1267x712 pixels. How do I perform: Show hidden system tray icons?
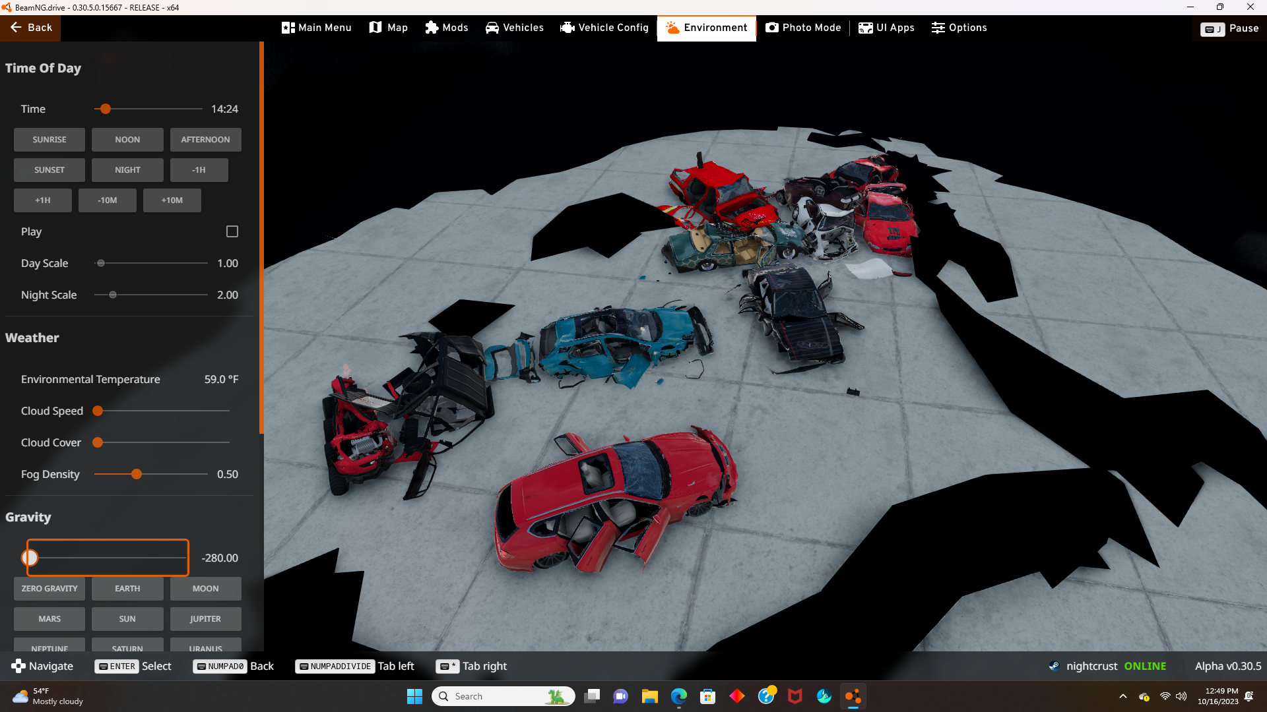click(x=1123, y=696)
